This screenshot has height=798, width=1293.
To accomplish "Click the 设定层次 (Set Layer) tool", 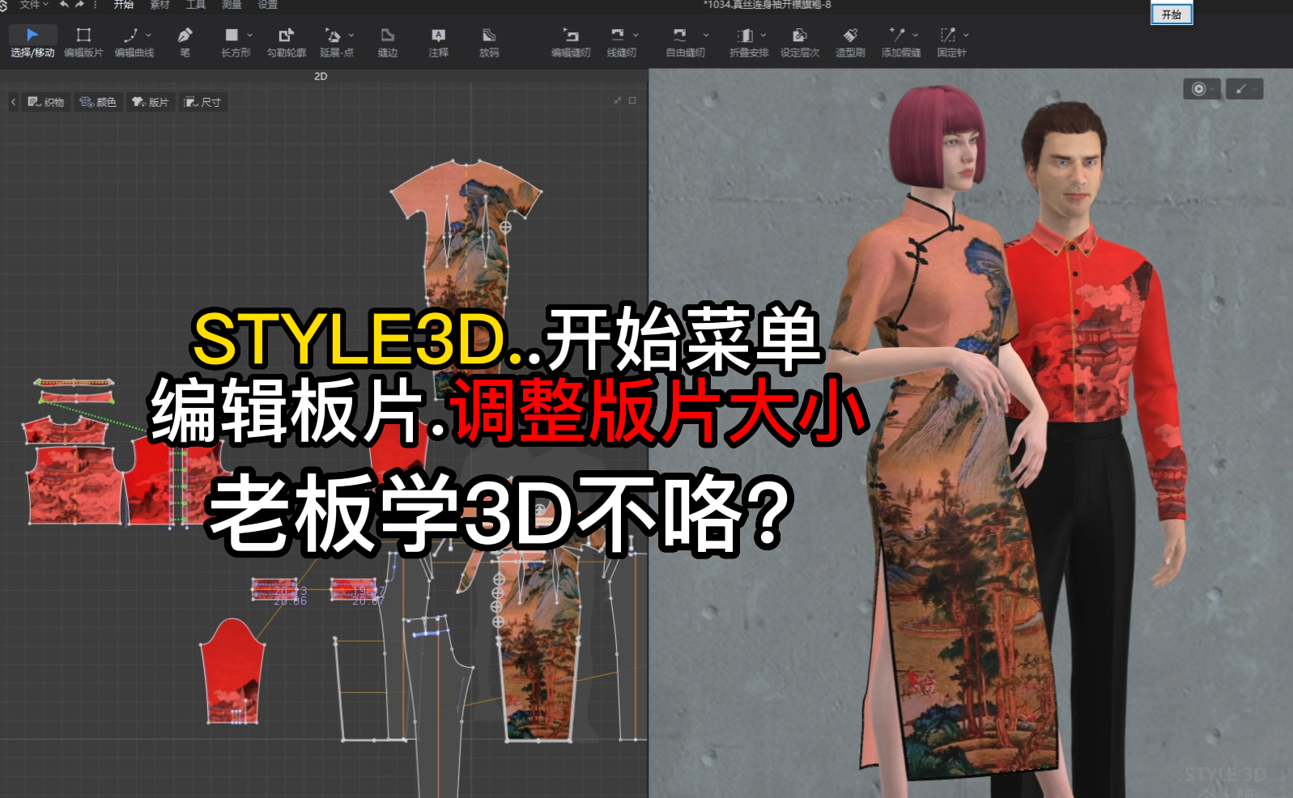I will point(800,42).
